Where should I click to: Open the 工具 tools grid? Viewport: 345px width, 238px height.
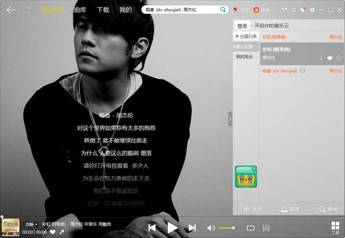point(335,227)
